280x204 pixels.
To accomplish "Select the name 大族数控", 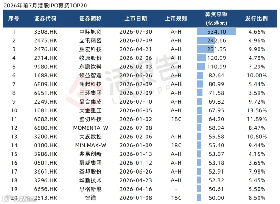I will coord(91,137).
